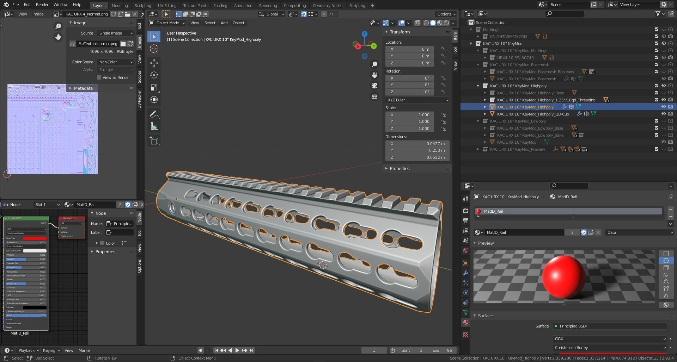Jump to the timeline end frame
The width and height of the screenshot is (677, 362).
[251, 350]
